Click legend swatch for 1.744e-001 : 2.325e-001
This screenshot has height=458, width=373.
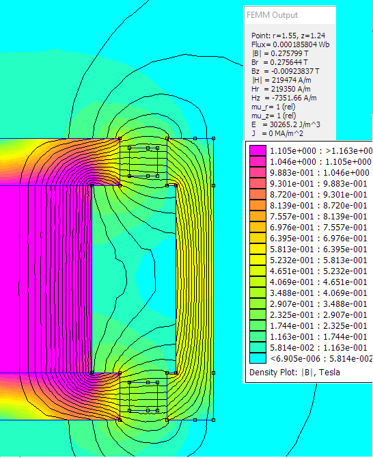coord(258,325)
